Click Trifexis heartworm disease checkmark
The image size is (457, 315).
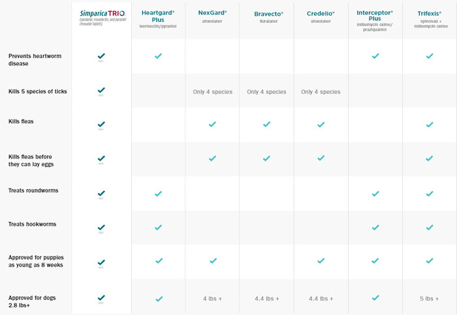430,57
